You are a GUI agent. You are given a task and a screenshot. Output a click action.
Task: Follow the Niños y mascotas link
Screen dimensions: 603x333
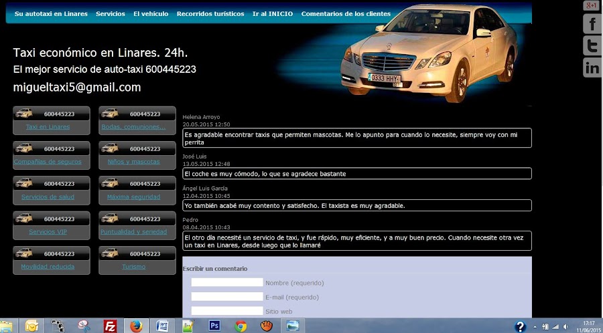click(133, 162)
